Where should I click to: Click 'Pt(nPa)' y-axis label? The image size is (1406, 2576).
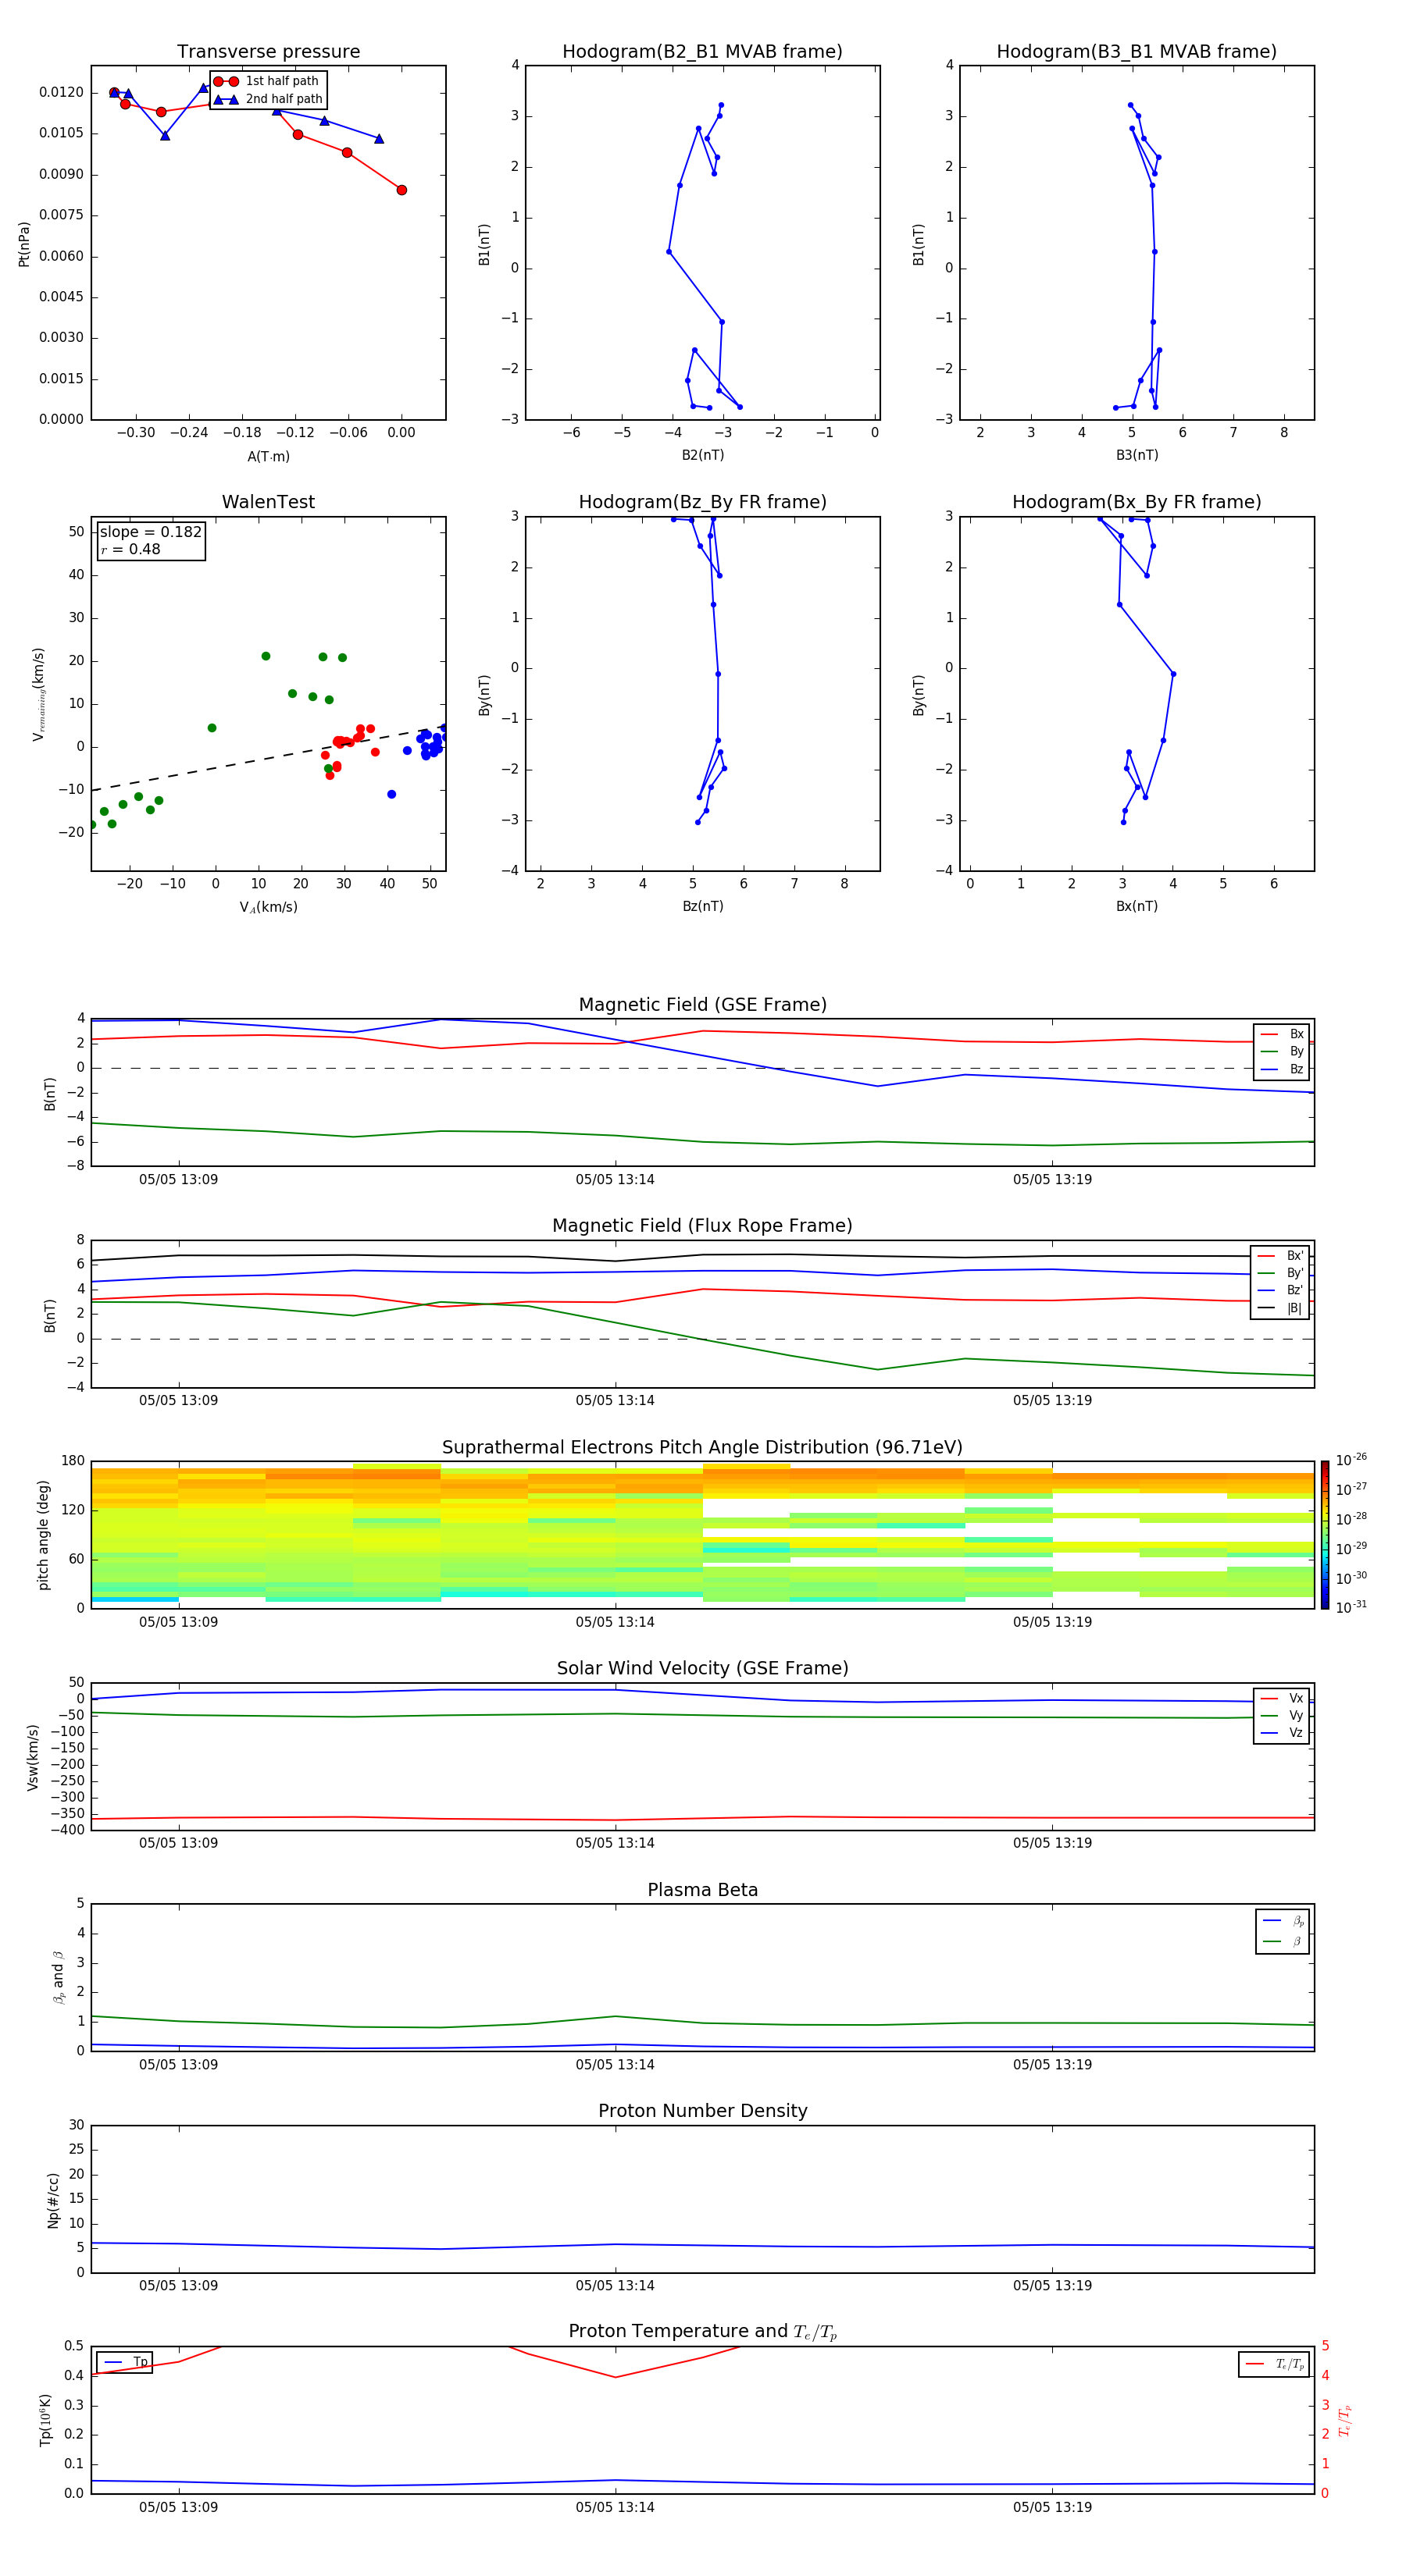[x=24, y=244]
